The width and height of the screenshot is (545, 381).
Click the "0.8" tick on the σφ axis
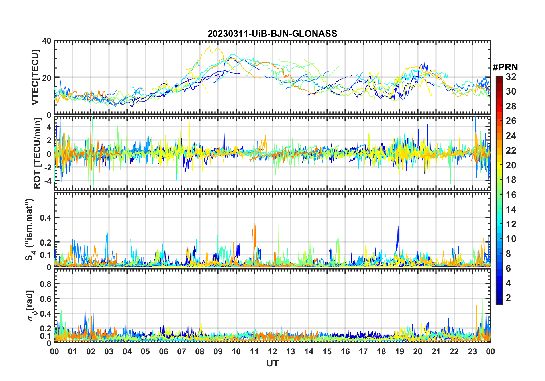pyautogui.click(x=46, y=284)
